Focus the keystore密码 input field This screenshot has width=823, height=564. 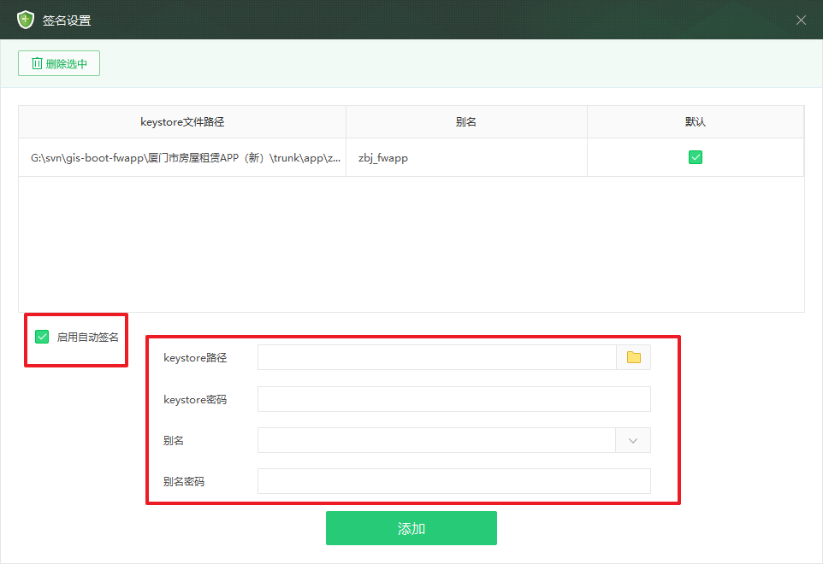coord(453,399)
